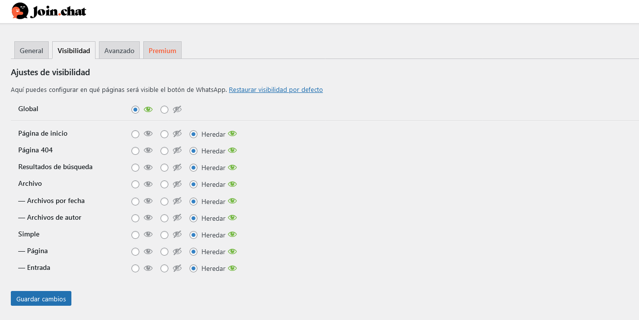
Task: Select the hide radio button for Global
Action: (164, 110)
